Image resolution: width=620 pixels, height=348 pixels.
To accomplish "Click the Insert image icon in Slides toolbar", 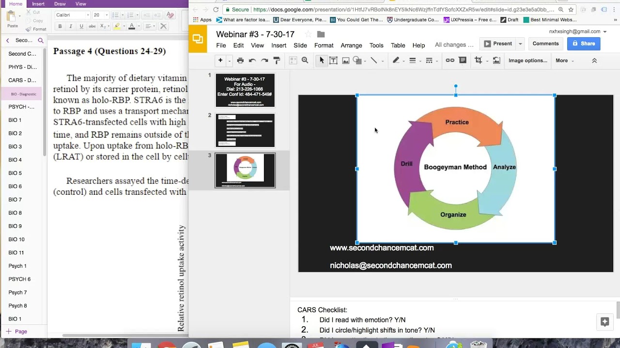I will 346,60.
